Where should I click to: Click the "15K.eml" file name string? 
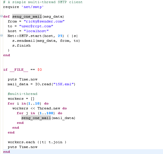(63, 84)
